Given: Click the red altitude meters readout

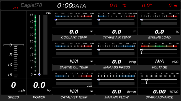Looking at the screenshot, I should [173, 6].
